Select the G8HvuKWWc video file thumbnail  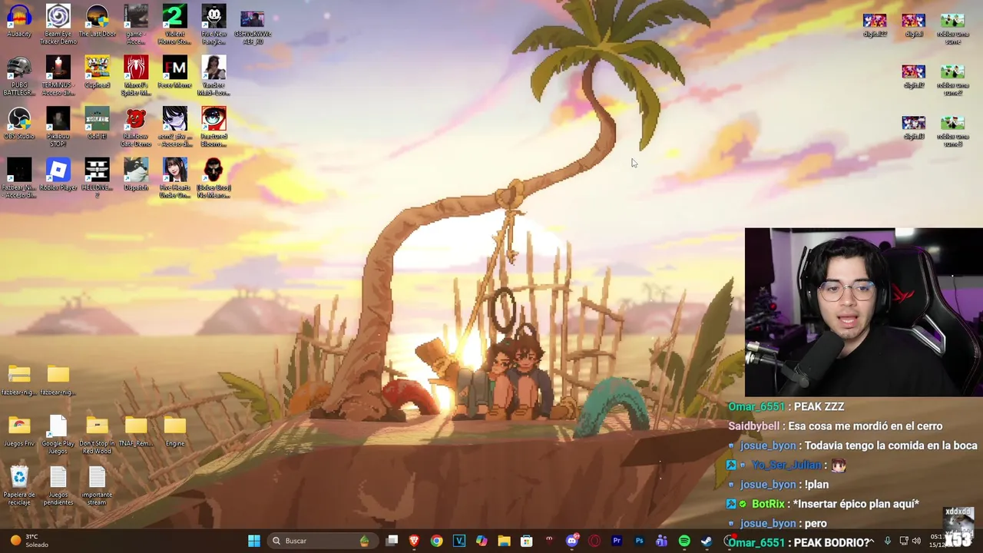point(252,27)
